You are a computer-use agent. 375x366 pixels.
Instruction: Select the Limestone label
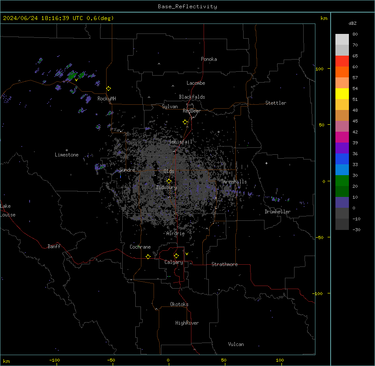pos(67,155)
